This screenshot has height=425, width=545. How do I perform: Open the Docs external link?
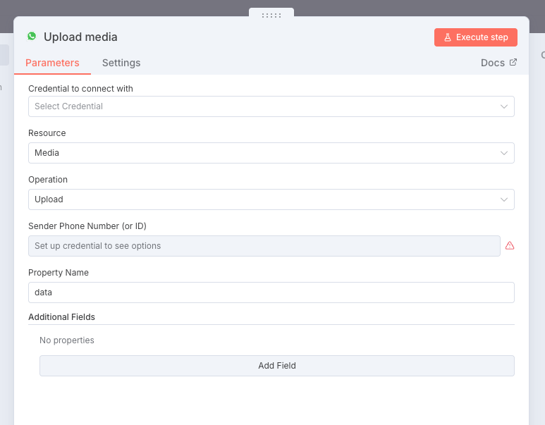point(498,63)
